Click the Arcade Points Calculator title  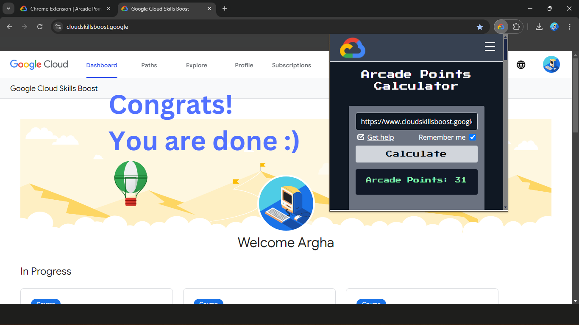click(416, 80)
